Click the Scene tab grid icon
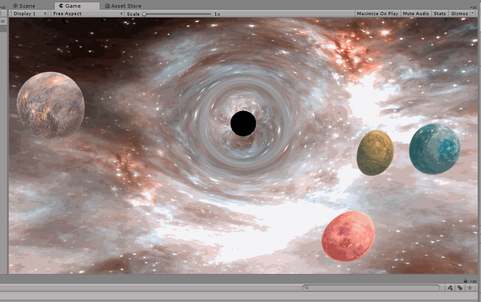This screenshot has height=302, width=481. click(15, 6)
